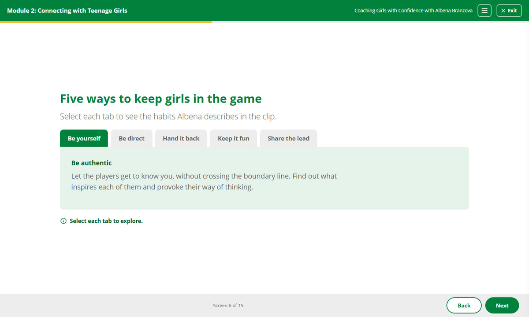
Task: Select the Be yourself tab
Action: pyautogui.click(x=84, y=138)
